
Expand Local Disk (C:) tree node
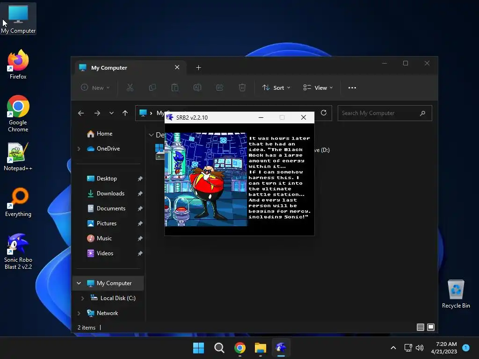82,298
